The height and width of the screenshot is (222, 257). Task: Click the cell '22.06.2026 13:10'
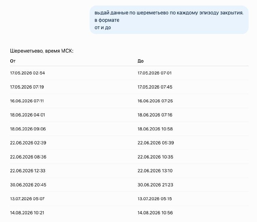tap(155, 171)
